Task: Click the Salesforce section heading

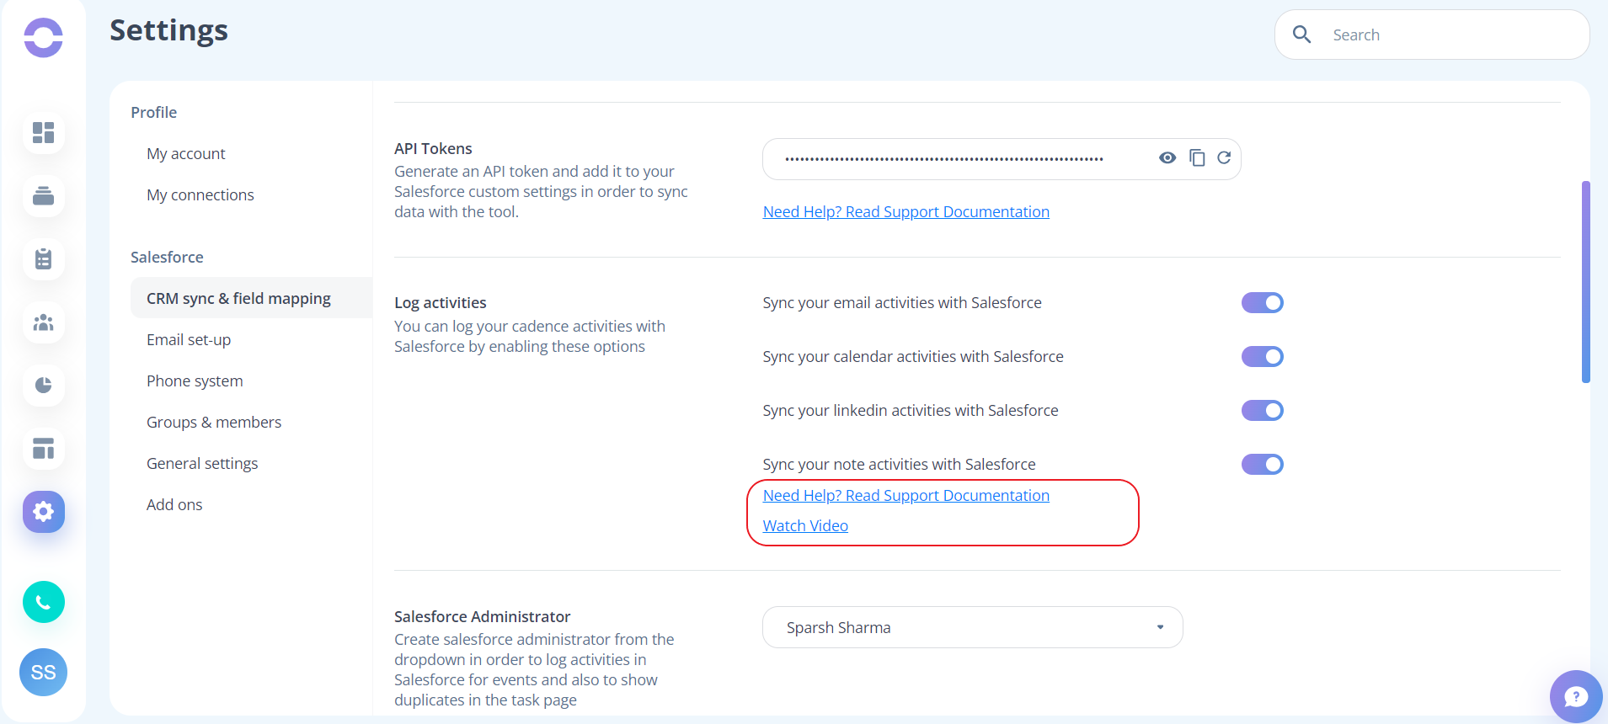Action: pos(167,257)
